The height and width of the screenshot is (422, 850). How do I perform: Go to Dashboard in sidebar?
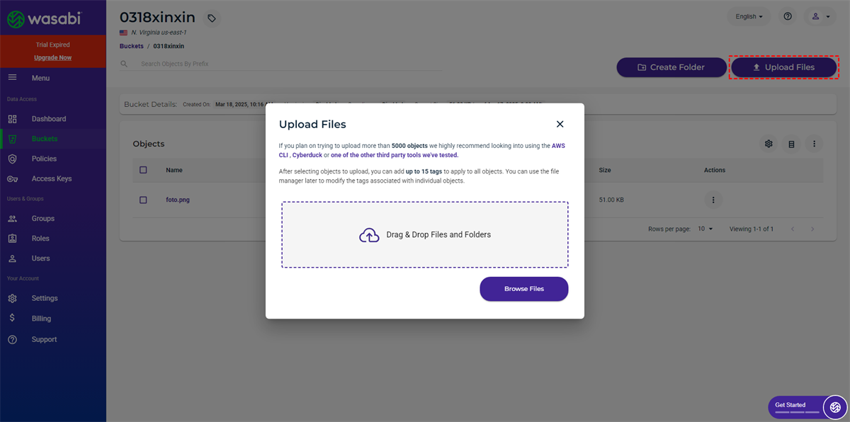coord(48,119)
